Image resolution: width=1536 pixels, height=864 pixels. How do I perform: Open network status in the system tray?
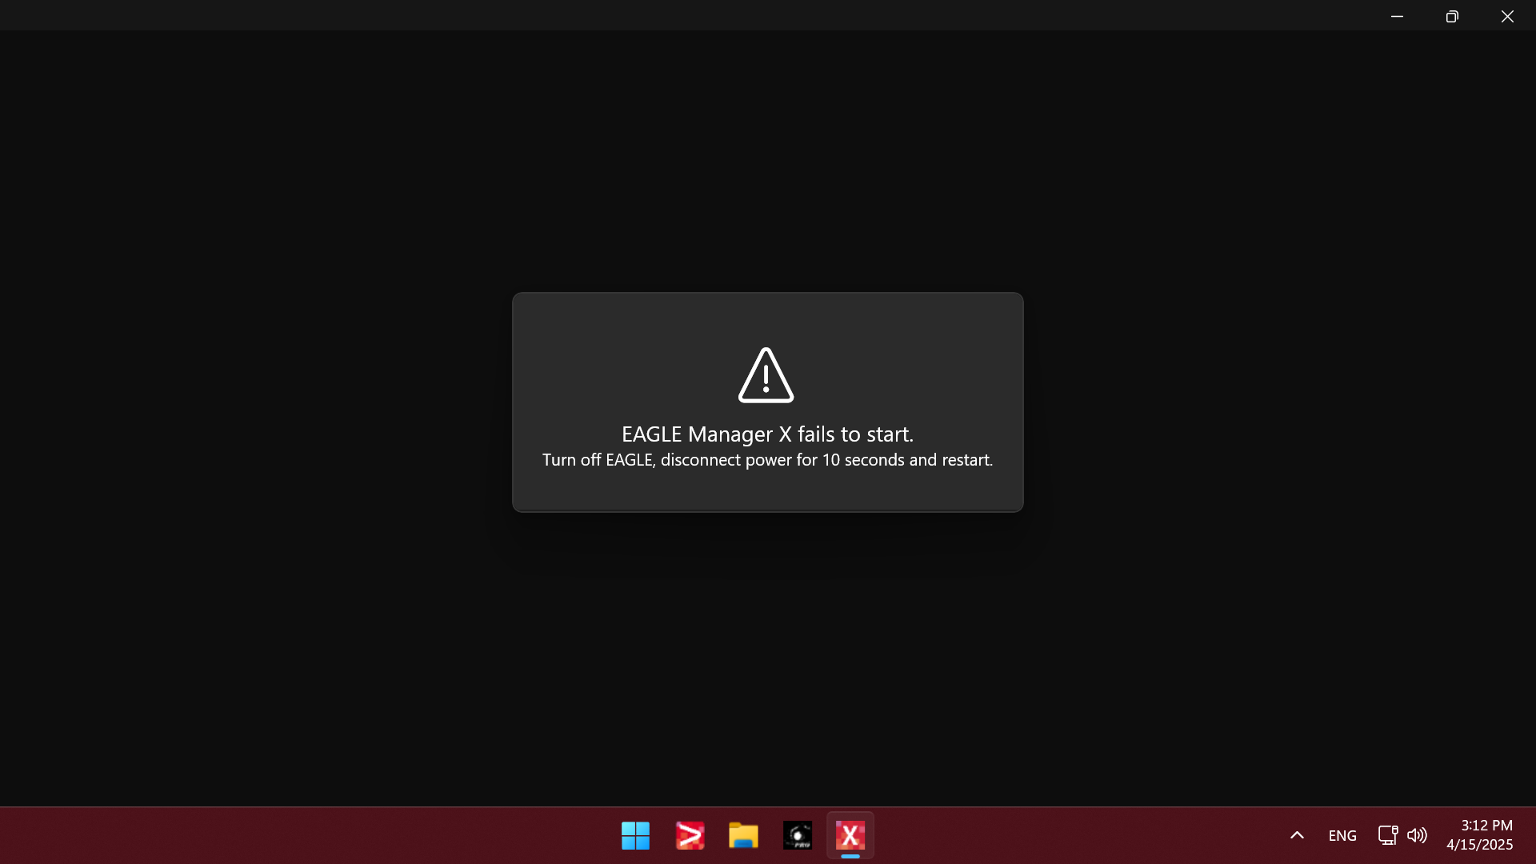pyautogui.click(x=1388, y=835)
